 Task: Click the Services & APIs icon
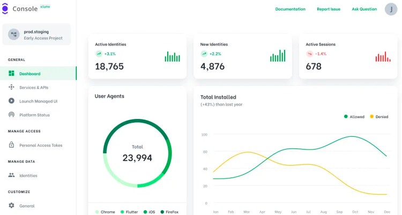click(x=11, y=87)
